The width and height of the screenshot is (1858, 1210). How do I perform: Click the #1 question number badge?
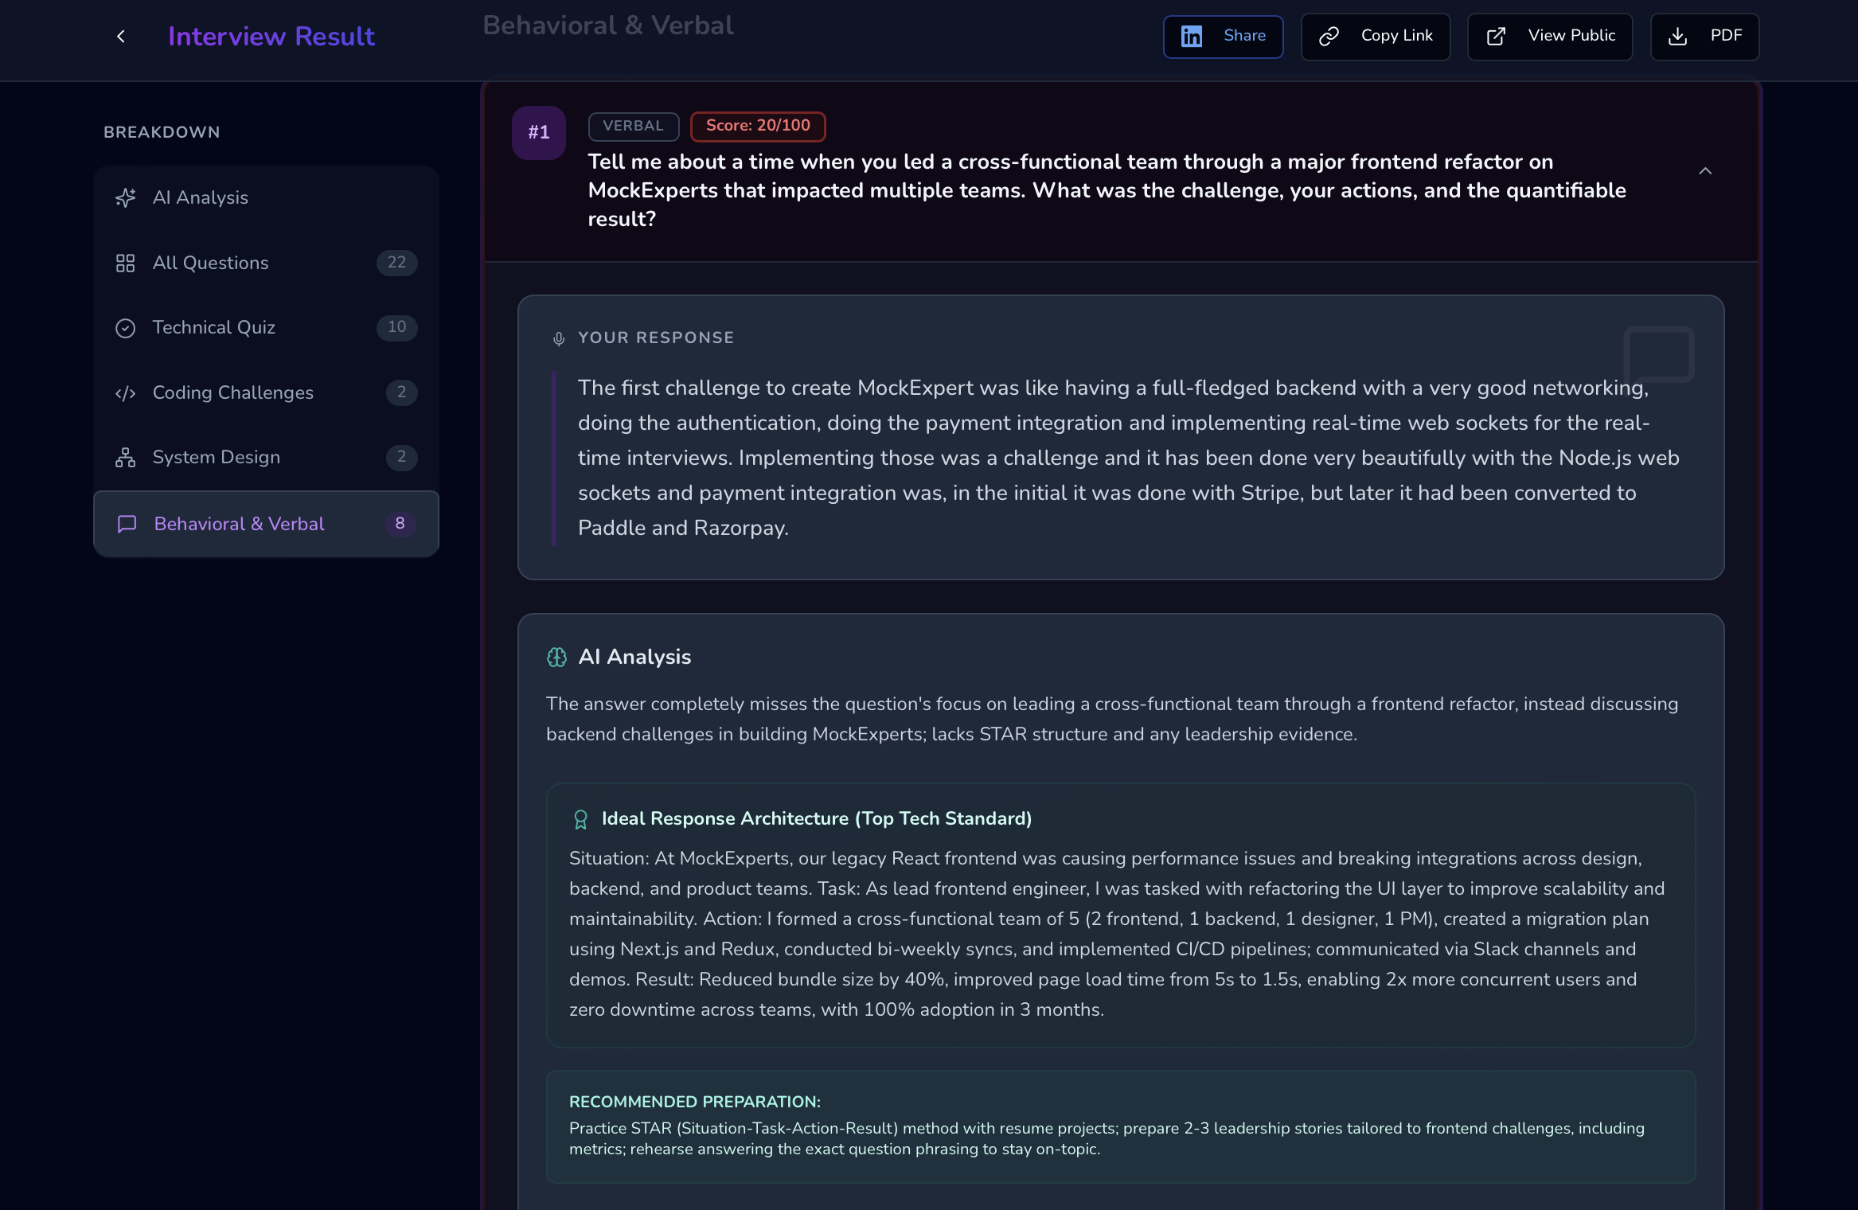(539, 133)
